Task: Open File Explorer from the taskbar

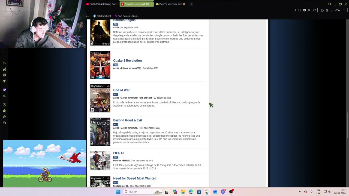Action: pyautogui.click(x=183, y=192)
